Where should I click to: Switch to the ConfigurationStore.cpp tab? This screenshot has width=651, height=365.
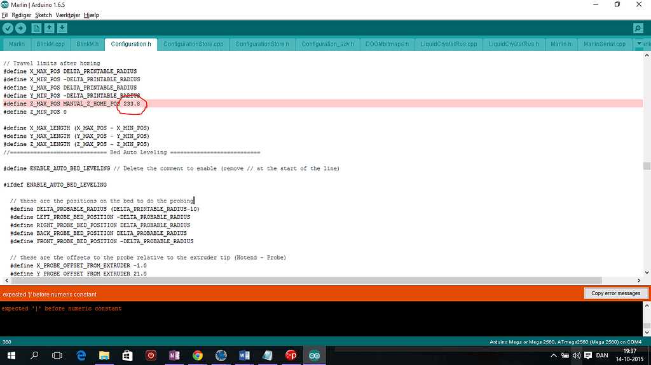point(193,44)
